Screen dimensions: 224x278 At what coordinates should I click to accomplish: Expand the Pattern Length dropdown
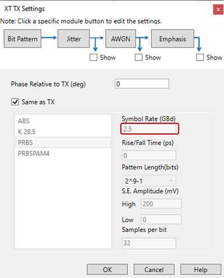pyautogui.click(x=149, y=180)
